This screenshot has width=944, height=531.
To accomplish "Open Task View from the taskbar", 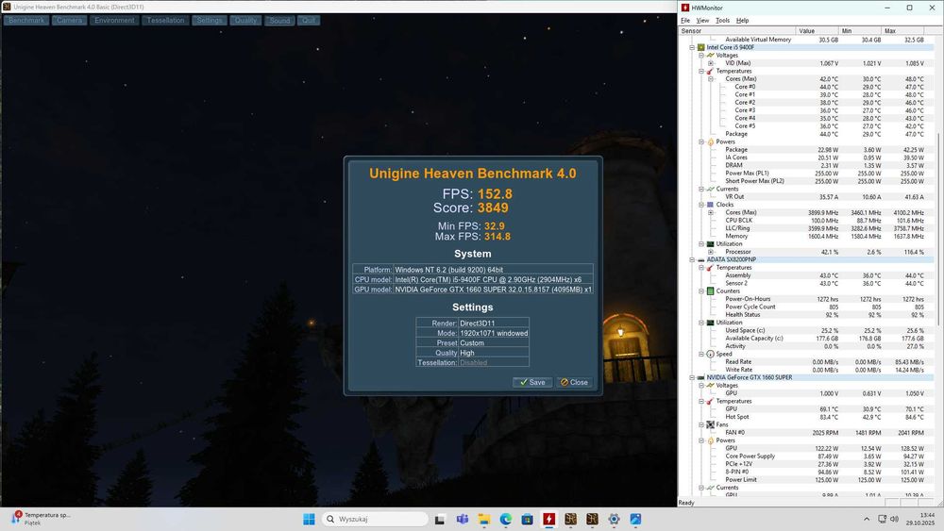I will click(x=440, y=519).
